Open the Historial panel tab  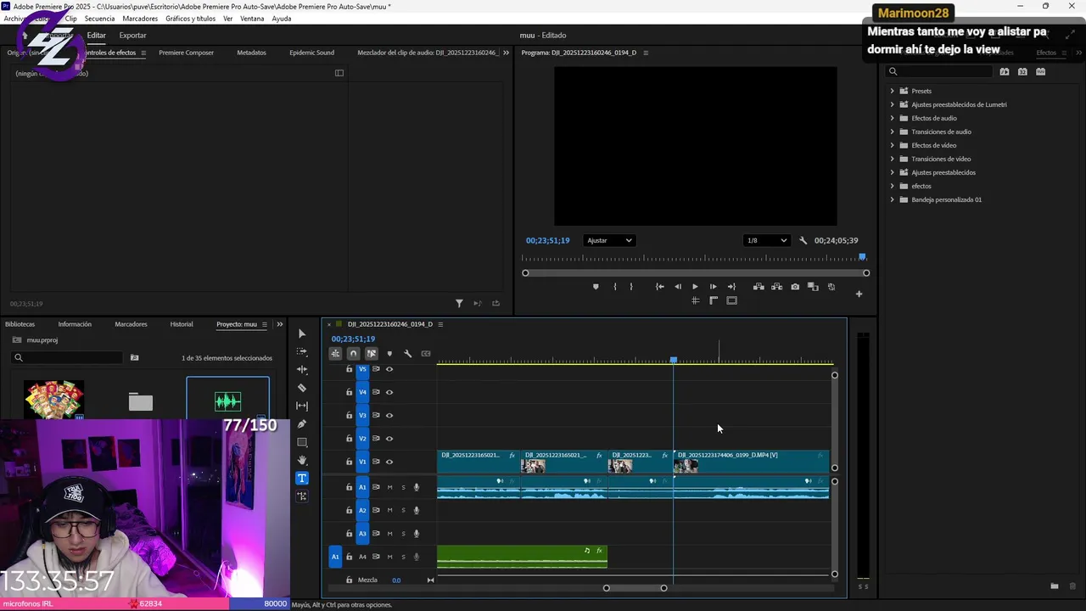[x=182, y=324]
